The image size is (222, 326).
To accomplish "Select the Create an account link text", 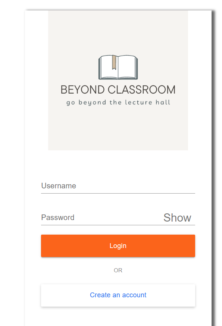I will (x=118, y=295).
